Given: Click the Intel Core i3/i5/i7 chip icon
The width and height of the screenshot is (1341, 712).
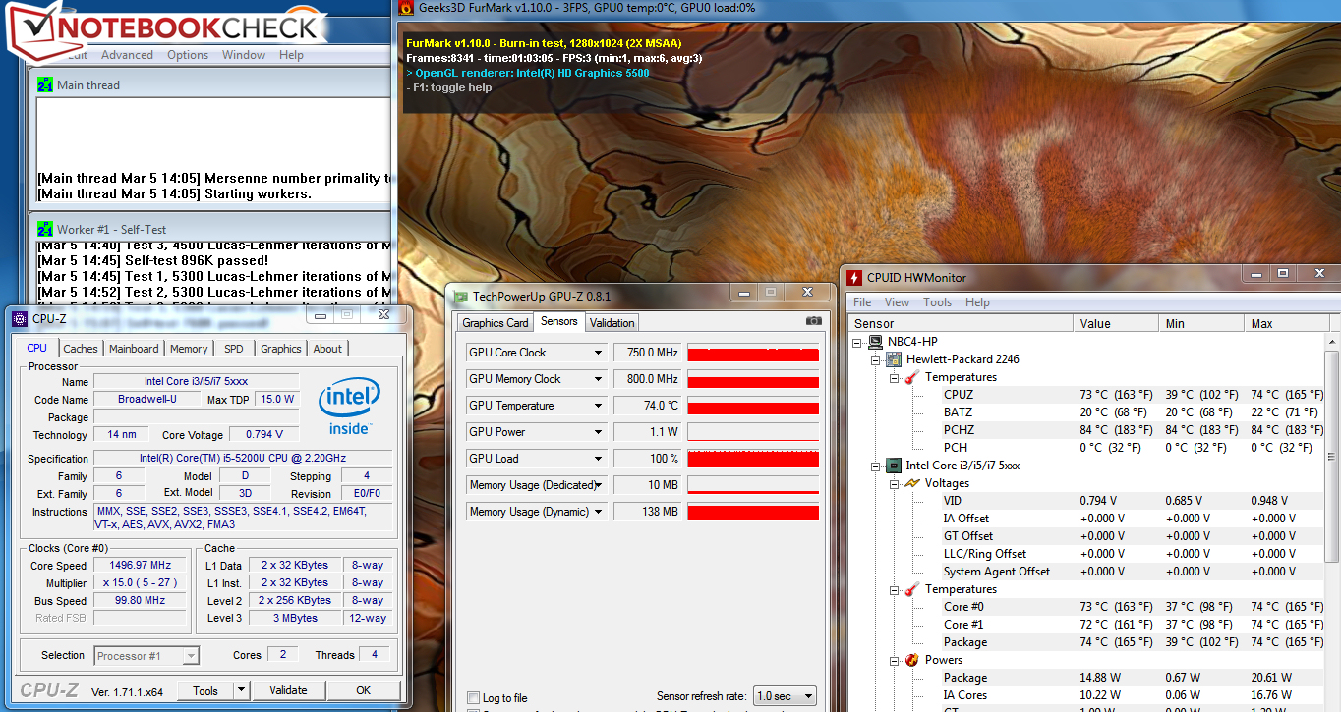Looking at the screenshot, I should 895,466.
